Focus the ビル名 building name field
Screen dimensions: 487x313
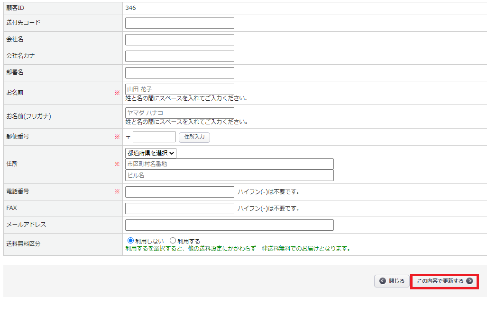229,175
